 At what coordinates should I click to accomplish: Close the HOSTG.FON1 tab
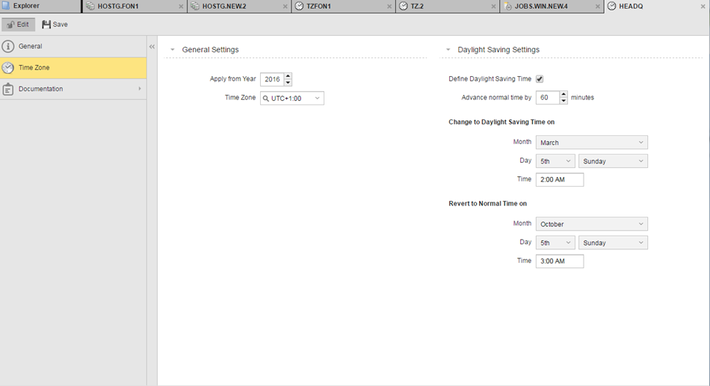[x=181, y=6]
